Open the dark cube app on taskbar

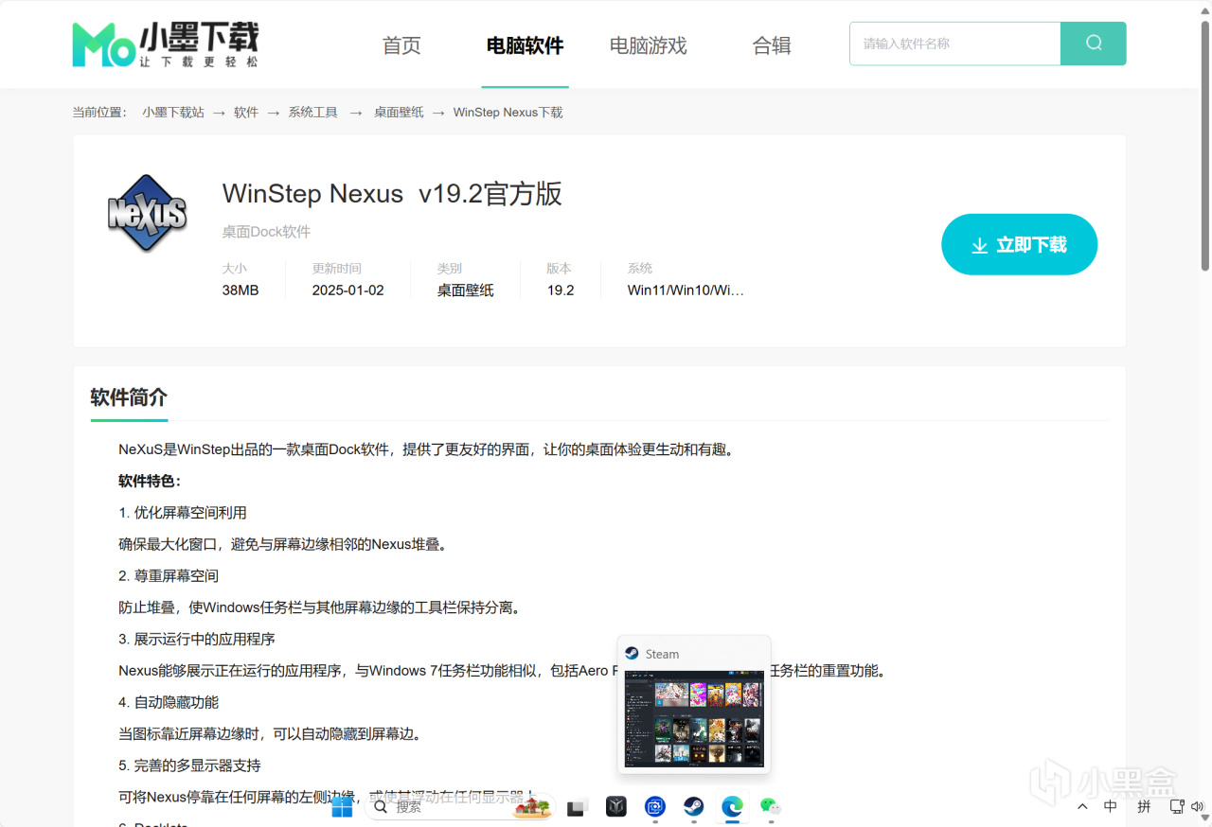click(x=616, y=807)
